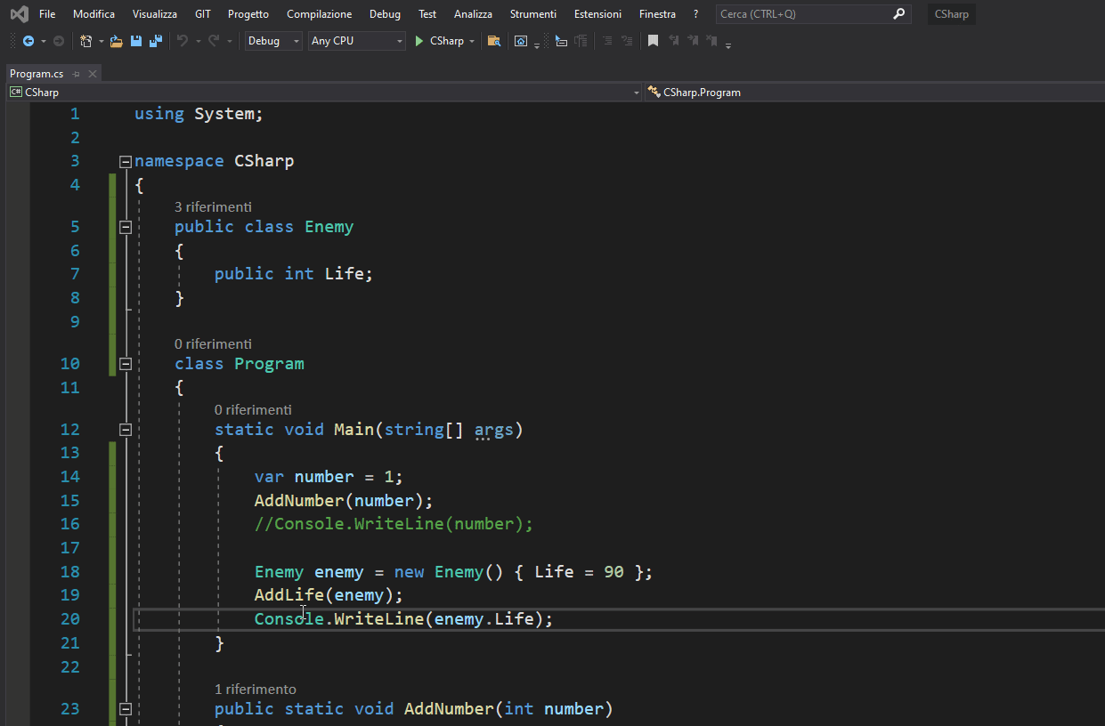Image resolution: width=1105 pixels, height=726 pixels.
Task: Open the Finestra menu
Action: coord(657,14)
